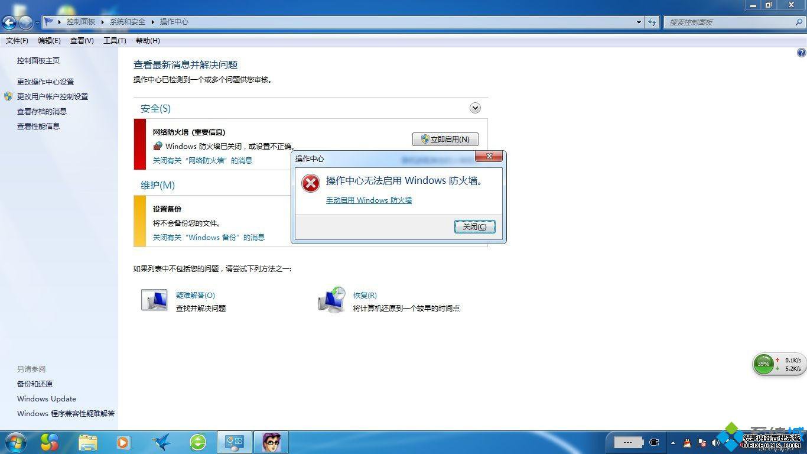The height and width of the screenshot is (454, 807).
Task: Switch to the Control Panel taskbar window
Action: (235, 442)
